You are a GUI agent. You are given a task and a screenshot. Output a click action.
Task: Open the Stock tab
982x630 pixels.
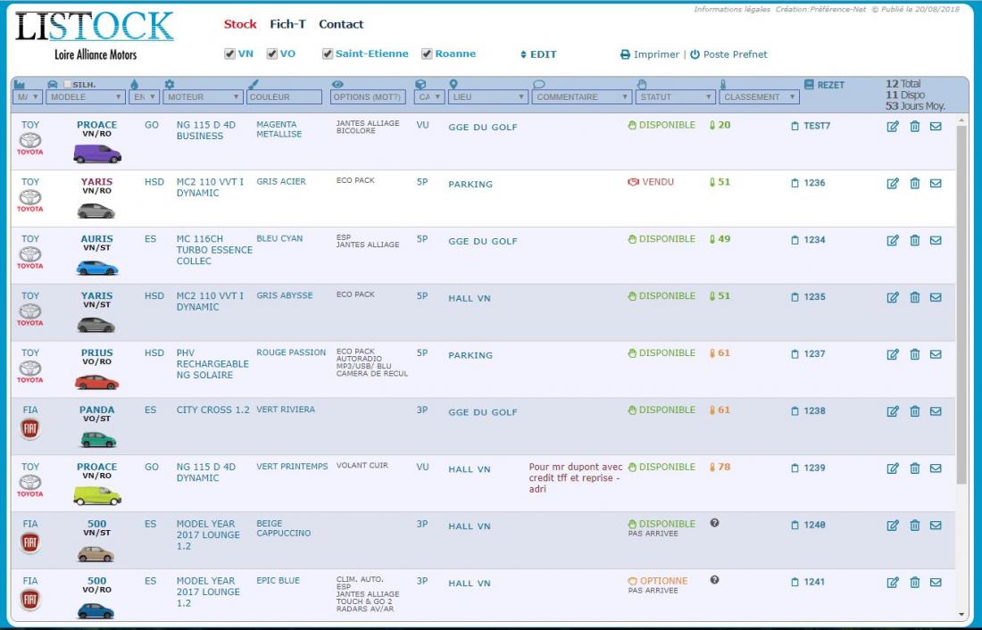[240, 24]
